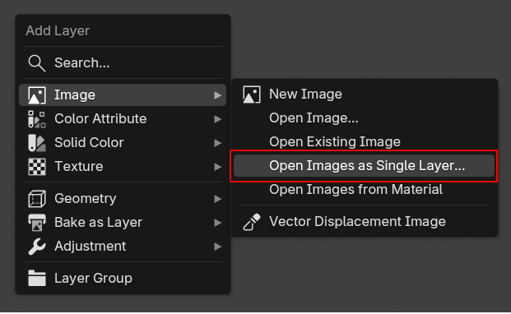Expand the Solid Color submenu arrow

click(217, 143)
